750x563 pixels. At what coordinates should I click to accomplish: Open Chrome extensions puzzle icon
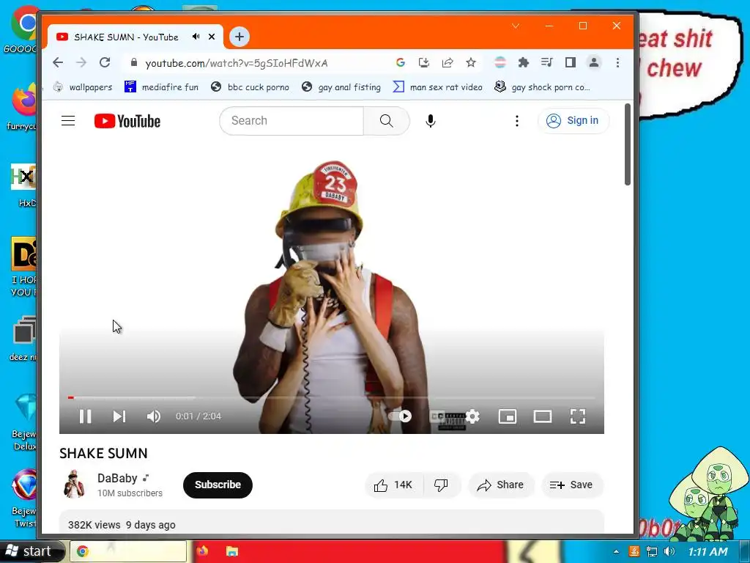point(523,63)
